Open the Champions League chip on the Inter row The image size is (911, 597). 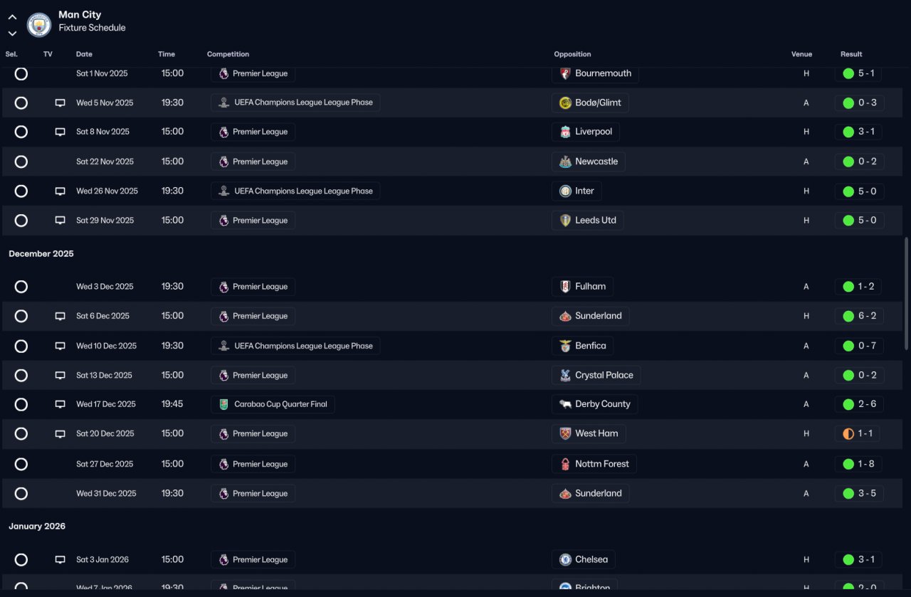click(x=295, y=191)
